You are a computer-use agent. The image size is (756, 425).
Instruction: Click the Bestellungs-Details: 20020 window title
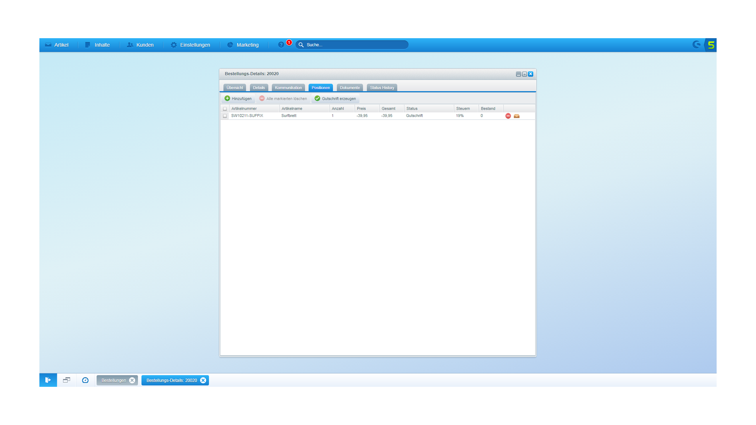(252, 74)
